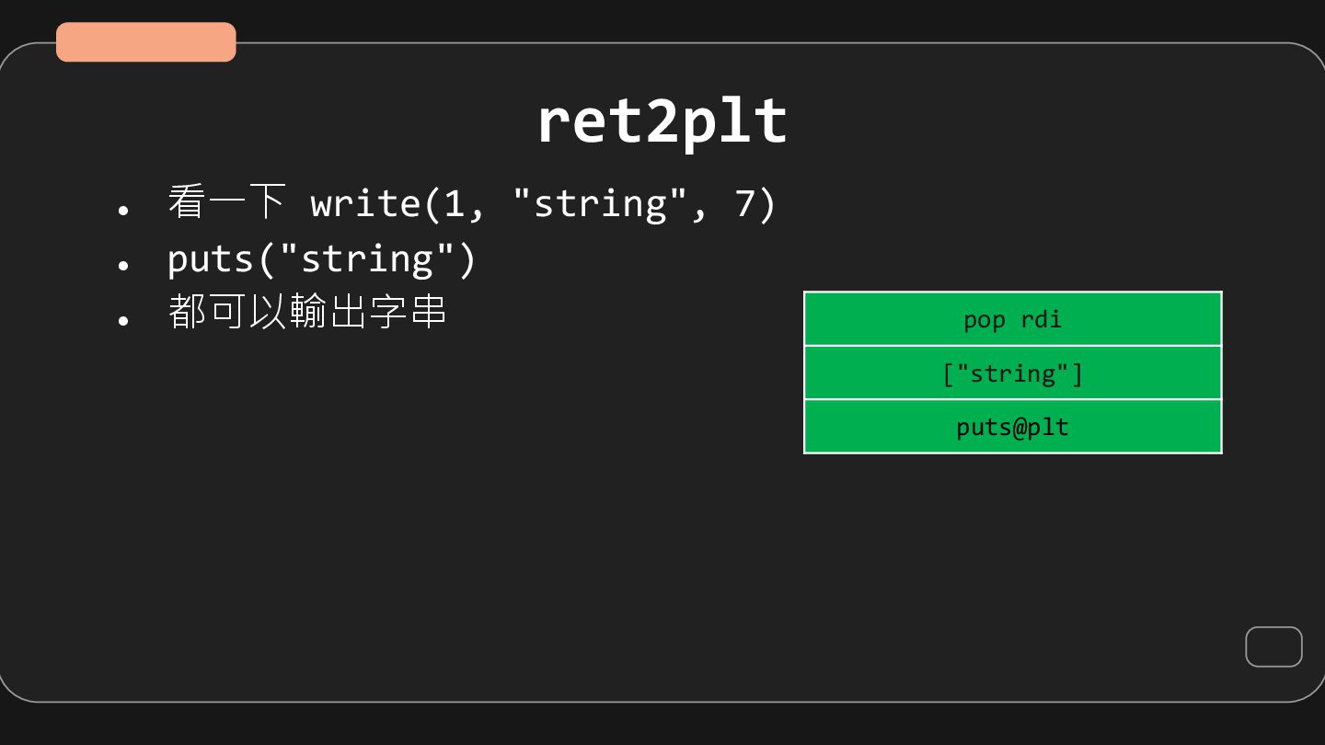The width and height of the screenshot is (1325, 745).
Task: Click the ret2plt slide title
Action: (662, 121)
